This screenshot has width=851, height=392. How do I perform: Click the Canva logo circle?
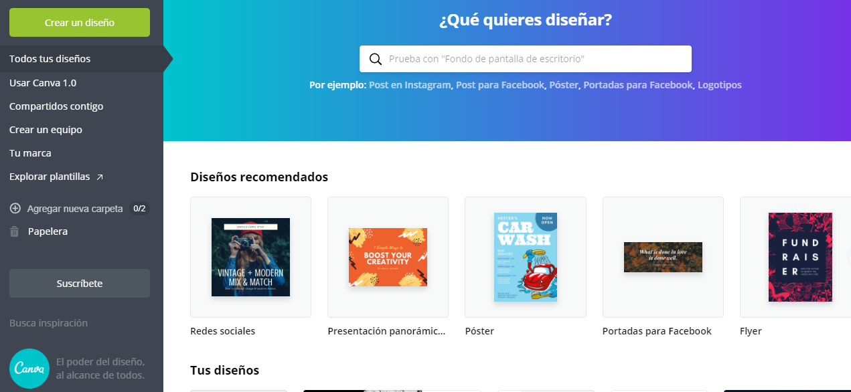29,369
